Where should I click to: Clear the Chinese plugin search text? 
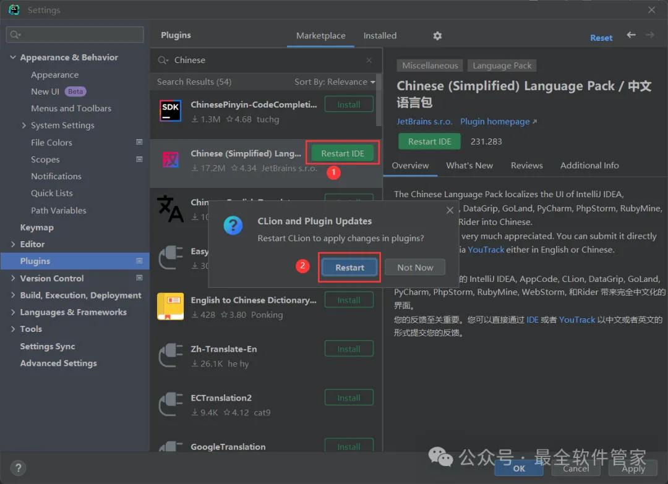point(369,60)
